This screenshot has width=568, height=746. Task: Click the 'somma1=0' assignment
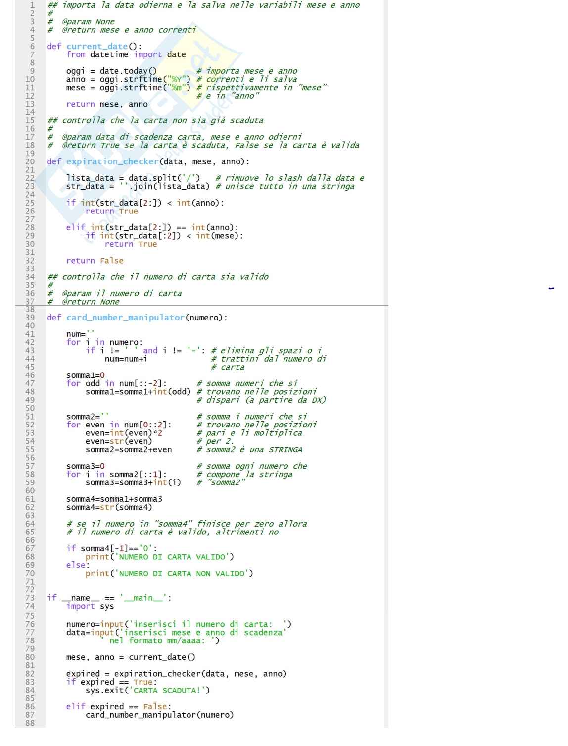click(85, 375)
